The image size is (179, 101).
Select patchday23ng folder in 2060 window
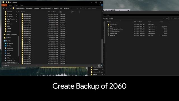point(113,25)
